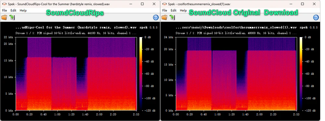Viewport: 325px width, 121px height.
Task: Click the Downloads file path heading in the right spectrogram
Action: (236, 27)
